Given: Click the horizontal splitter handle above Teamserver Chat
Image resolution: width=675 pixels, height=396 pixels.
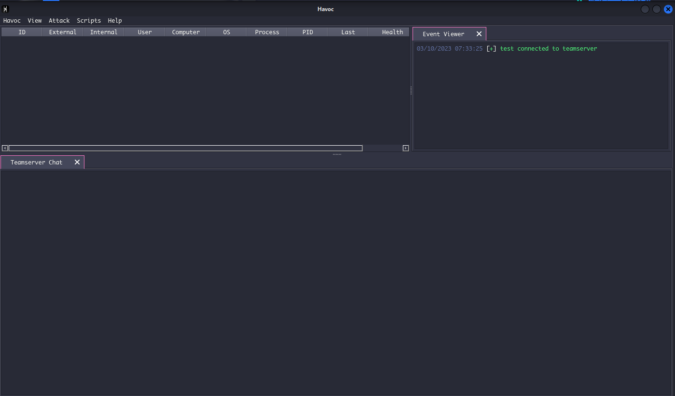Looking at the screenshot, I should (x=337, y=154).
